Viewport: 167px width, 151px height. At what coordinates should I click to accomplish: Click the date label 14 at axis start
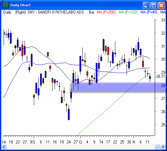(4, 142)
